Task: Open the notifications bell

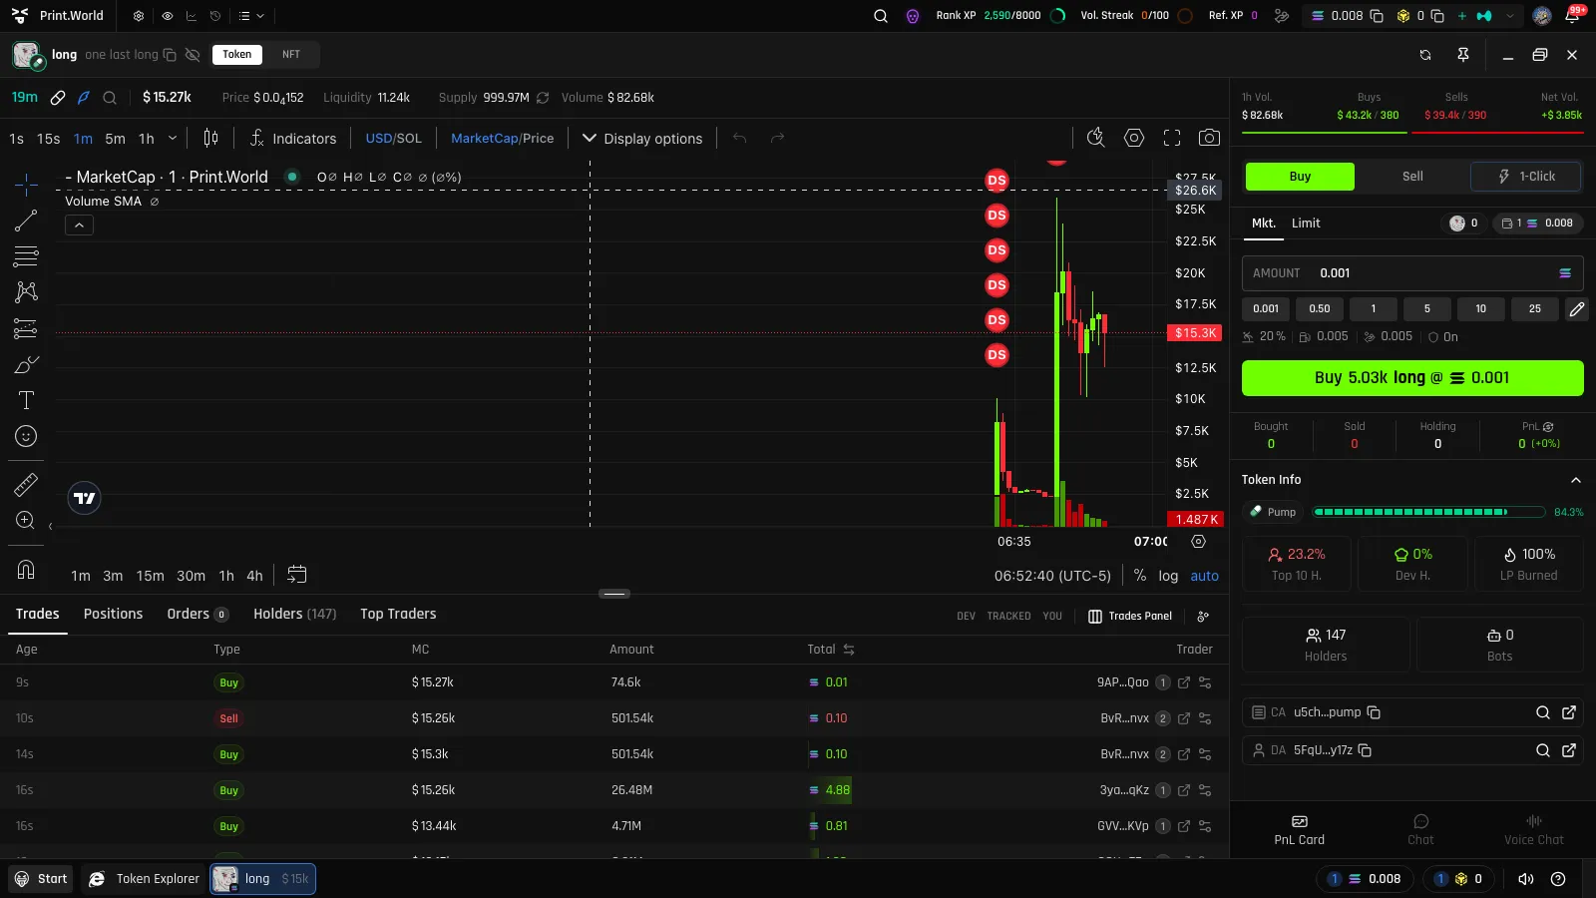Action: [1572, 16]
